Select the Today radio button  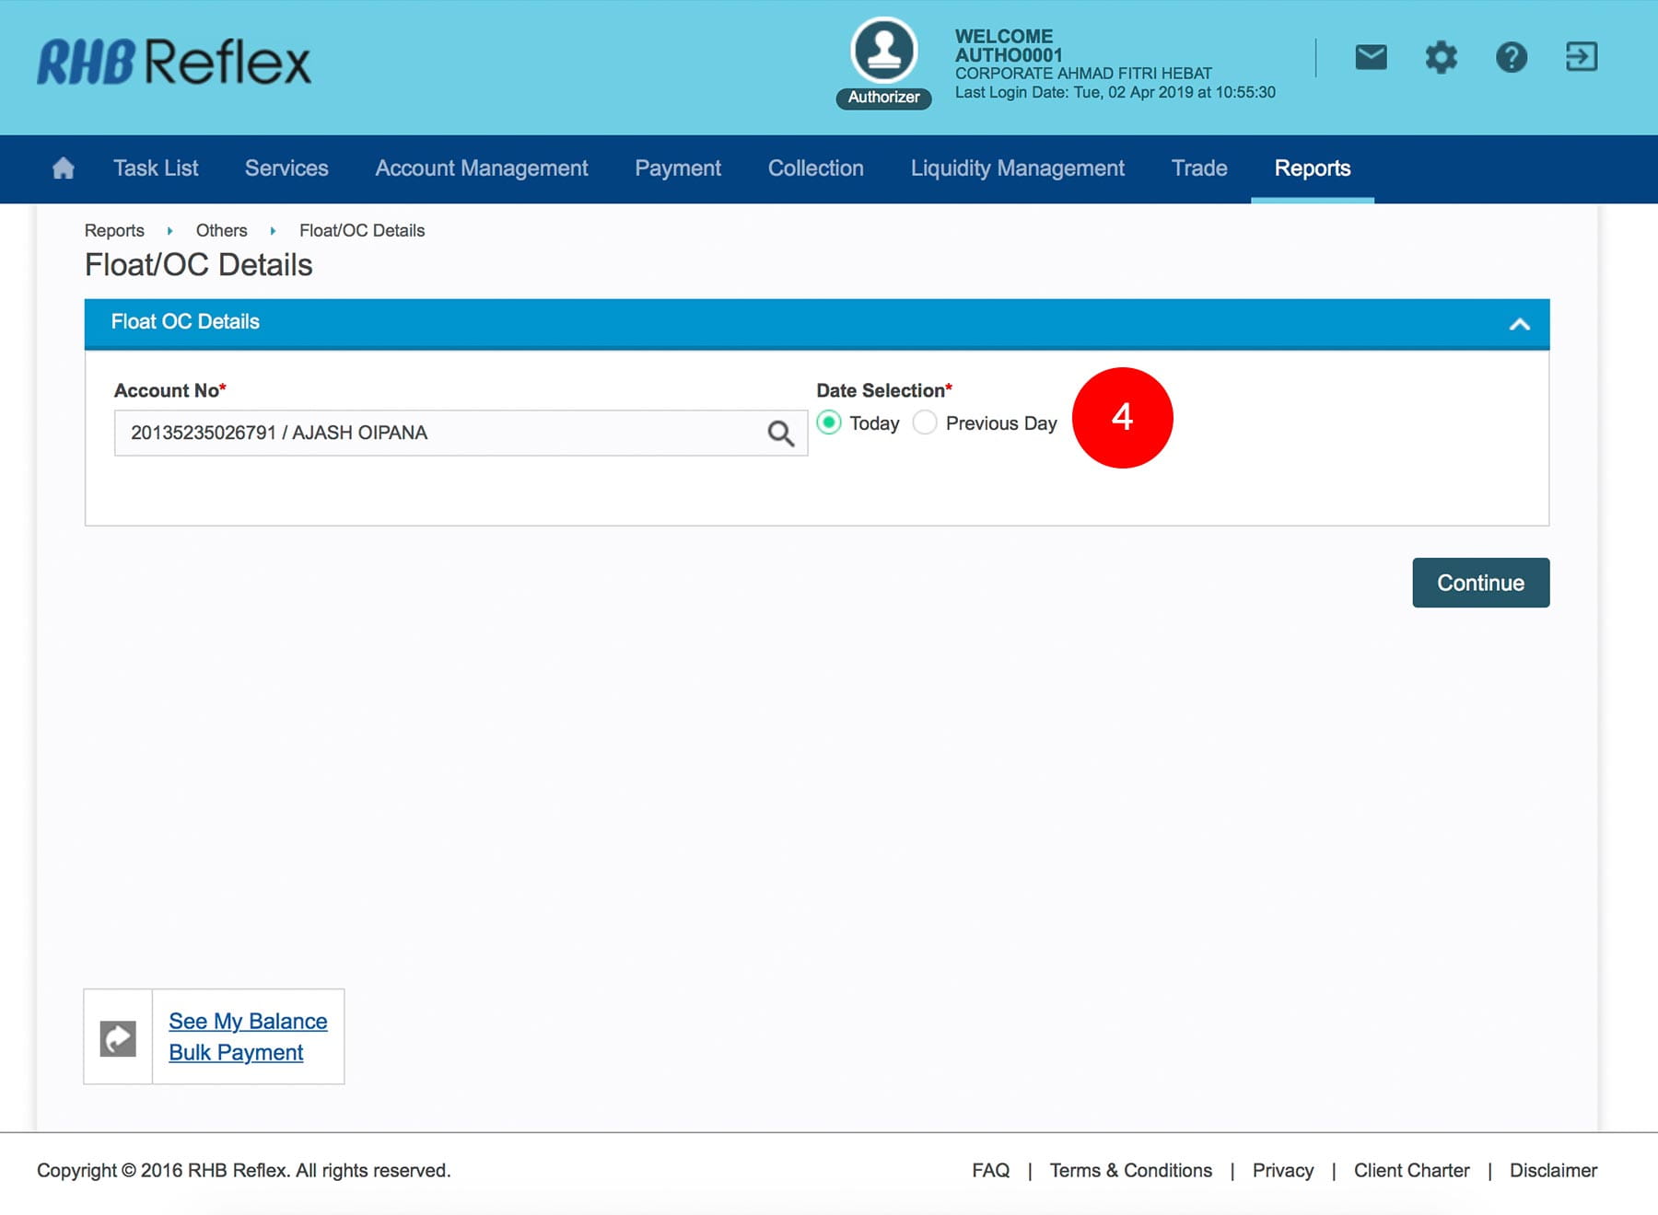click(829, 422)
